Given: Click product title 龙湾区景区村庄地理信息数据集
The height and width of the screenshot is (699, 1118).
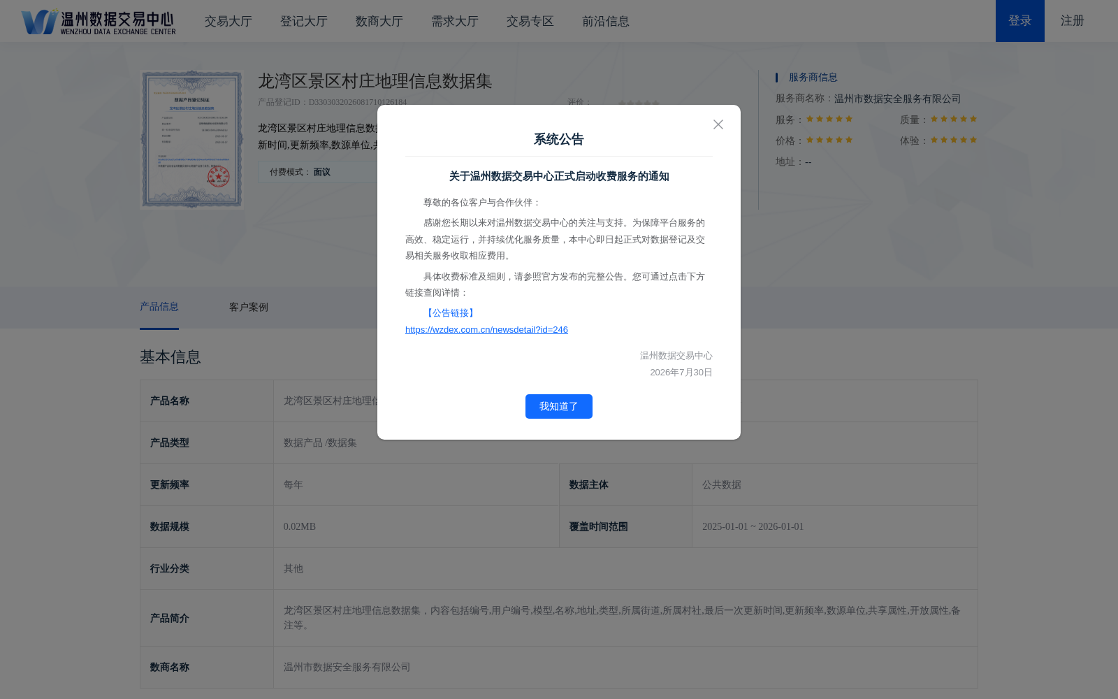Looking at the screenshot, I should pos(375,81).
